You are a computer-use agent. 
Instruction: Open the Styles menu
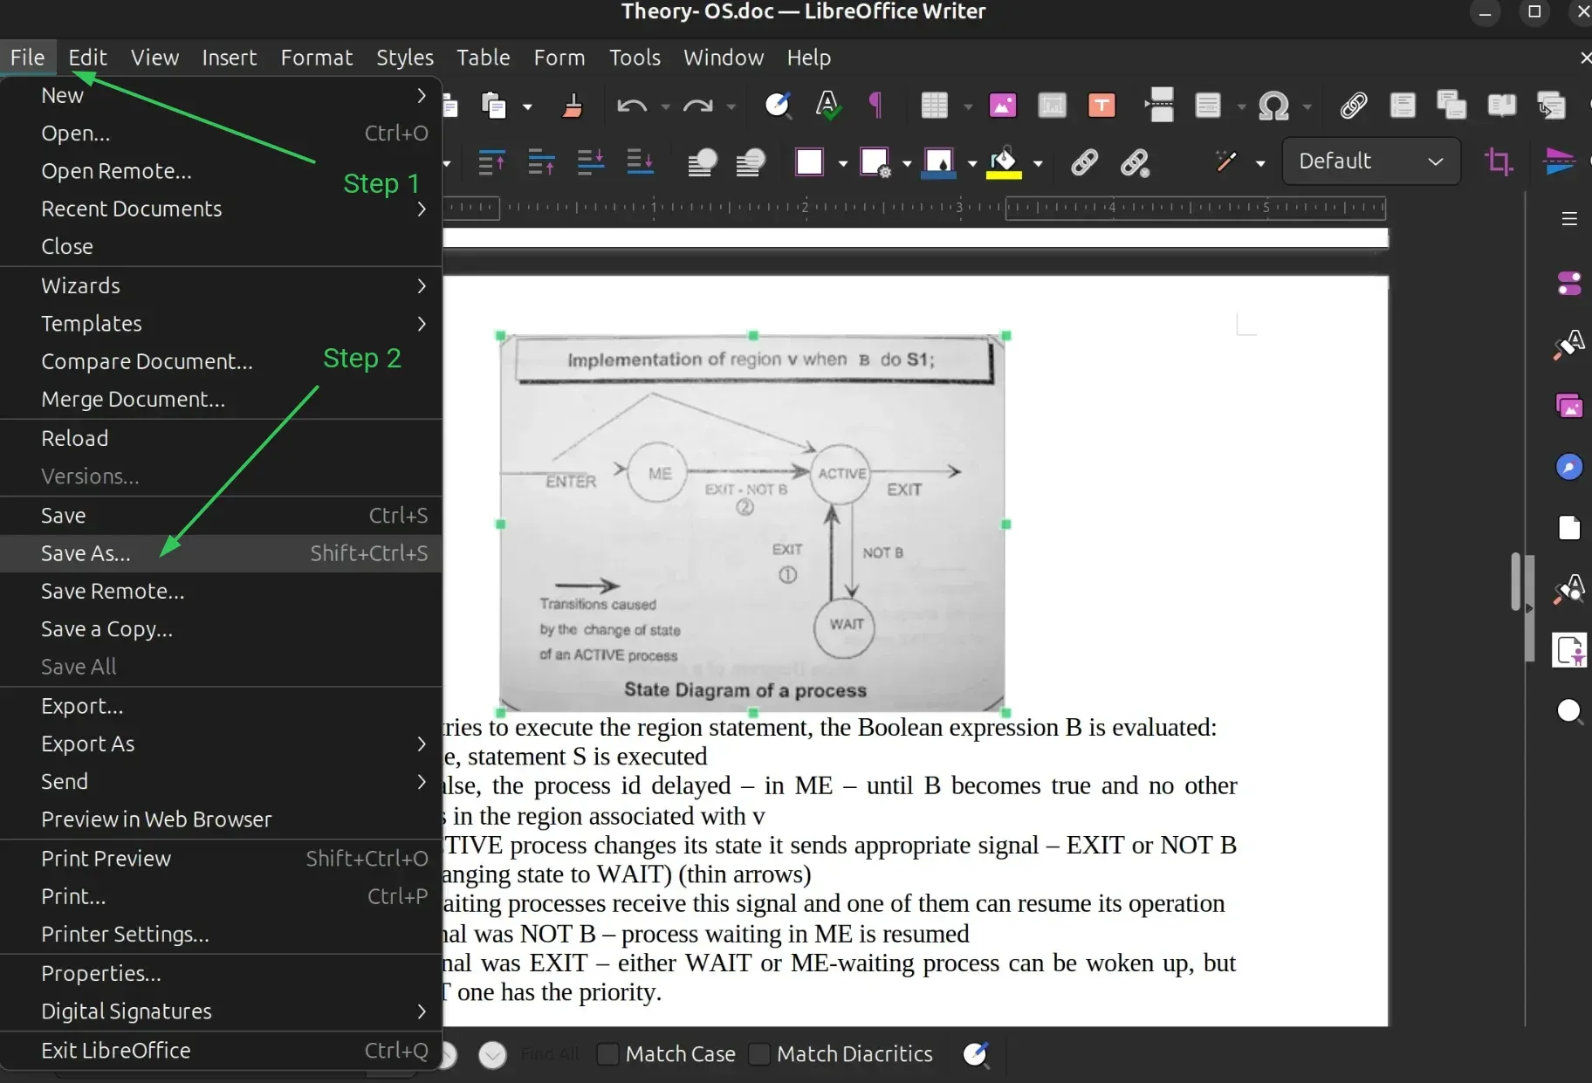[x=404, y=58]
